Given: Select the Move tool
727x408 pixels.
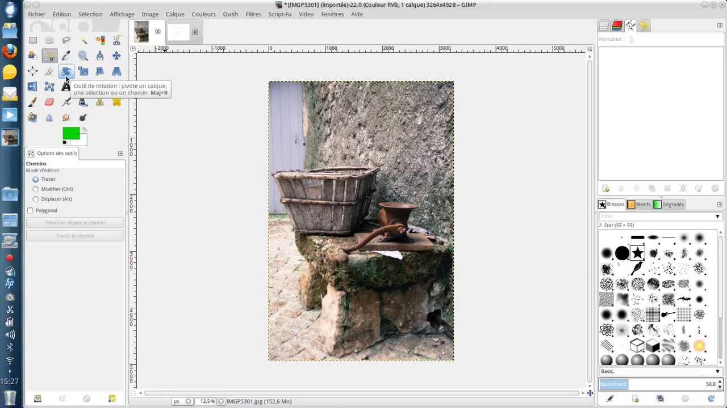Looking at the screenshot, I should click(116, 56).
